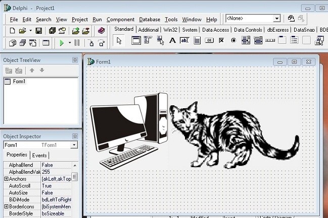This screenshot has width=328, height=218.
Task: Pick the Panel component
Action: click(306, 40)
